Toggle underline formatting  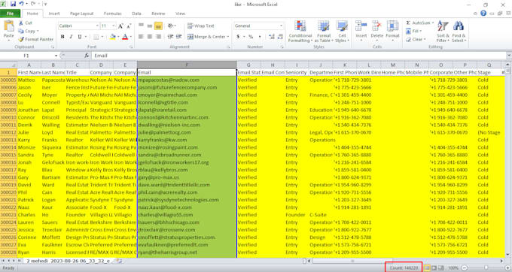click(x=79, y=37)
